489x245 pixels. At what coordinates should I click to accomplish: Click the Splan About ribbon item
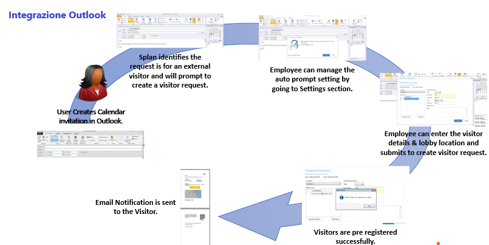tap(135, 139)
